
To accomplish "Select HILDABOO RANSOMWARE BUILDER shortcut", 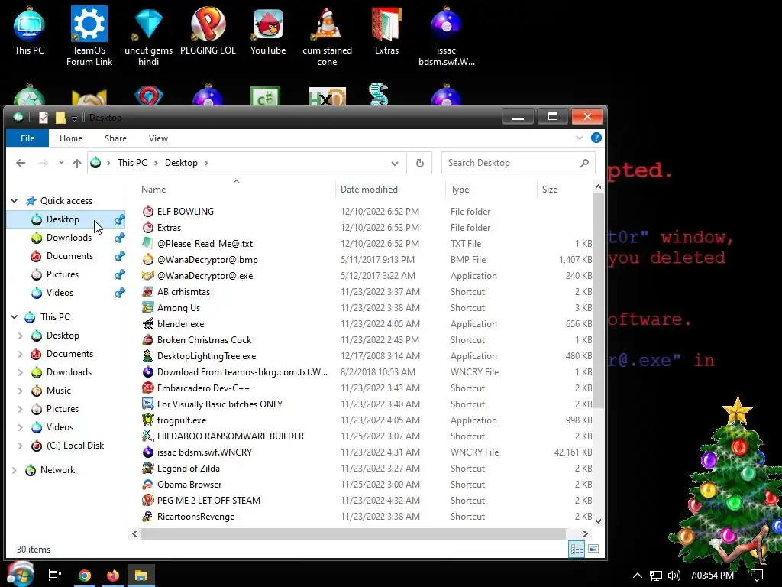I will 230,436.
